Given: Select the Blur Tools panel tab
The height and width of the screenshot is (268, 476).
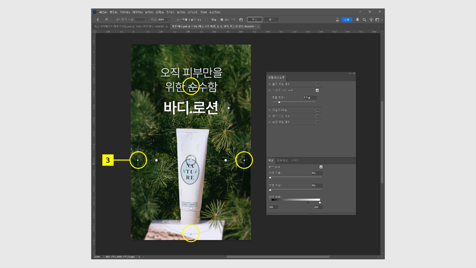Looking at the screenshot, I should coord(276,77).
